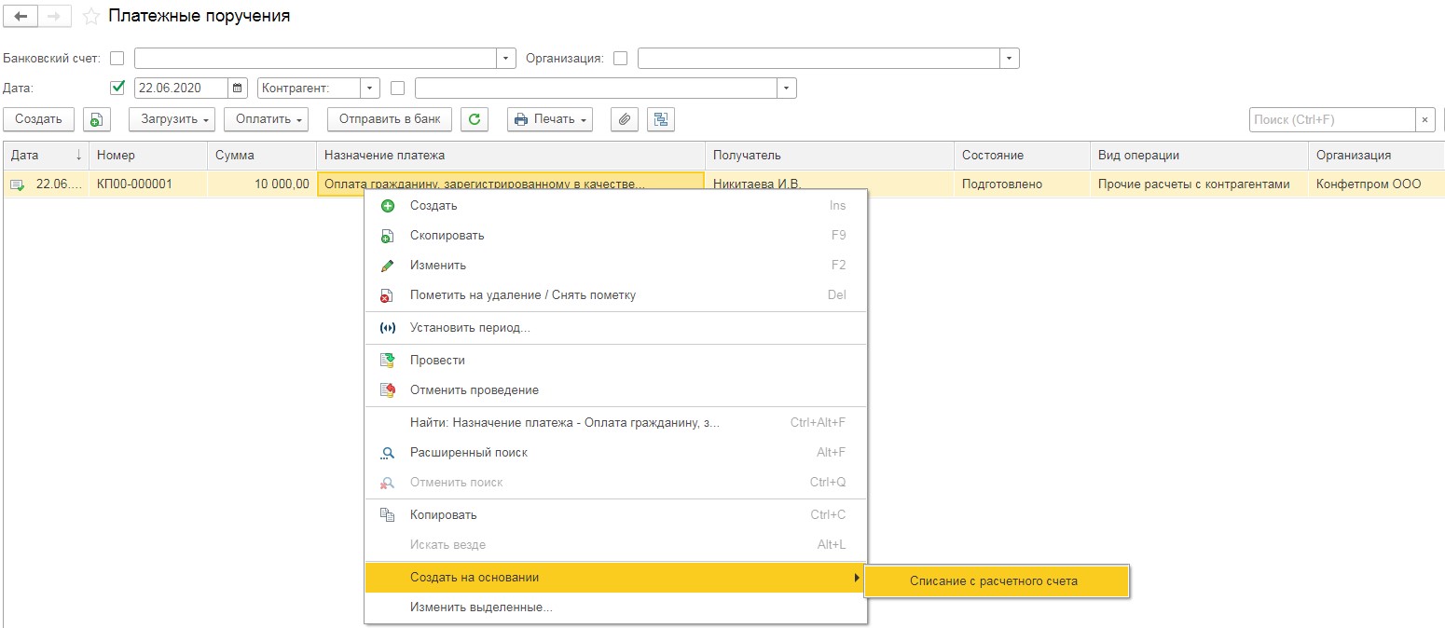Open the Контрагент type dropdown

[370, 88]
